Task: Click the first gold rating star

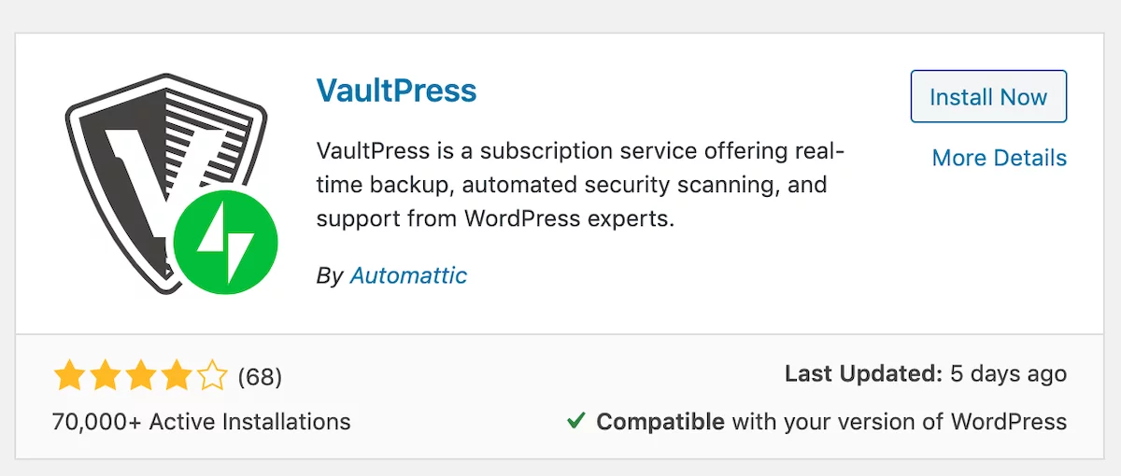Action: coord(70,377)
